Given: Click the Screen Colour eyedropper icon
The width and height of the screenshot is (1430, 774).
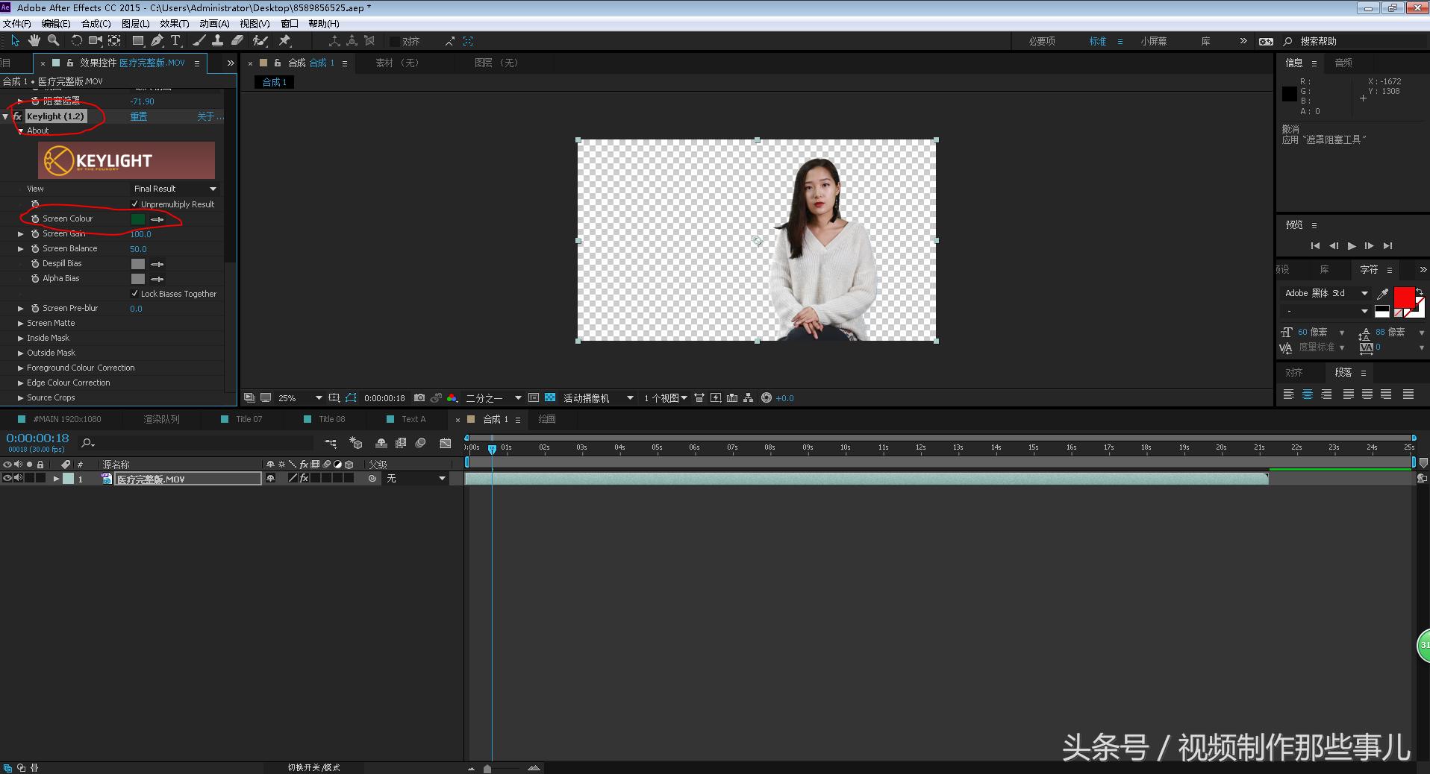Looking at the screenshot, I should coord(157,219).
